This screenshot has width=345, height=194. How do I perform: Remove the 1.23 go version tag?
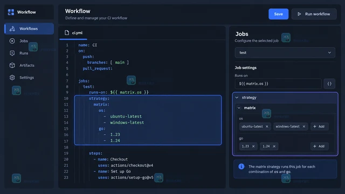coord(253,146)
